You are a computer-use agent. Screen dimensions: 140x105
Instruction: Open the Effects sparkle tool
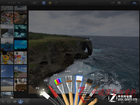pos(27,102)
